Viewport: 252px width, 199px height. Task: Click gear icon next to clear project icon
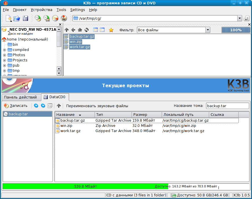(x=43, y=106)
